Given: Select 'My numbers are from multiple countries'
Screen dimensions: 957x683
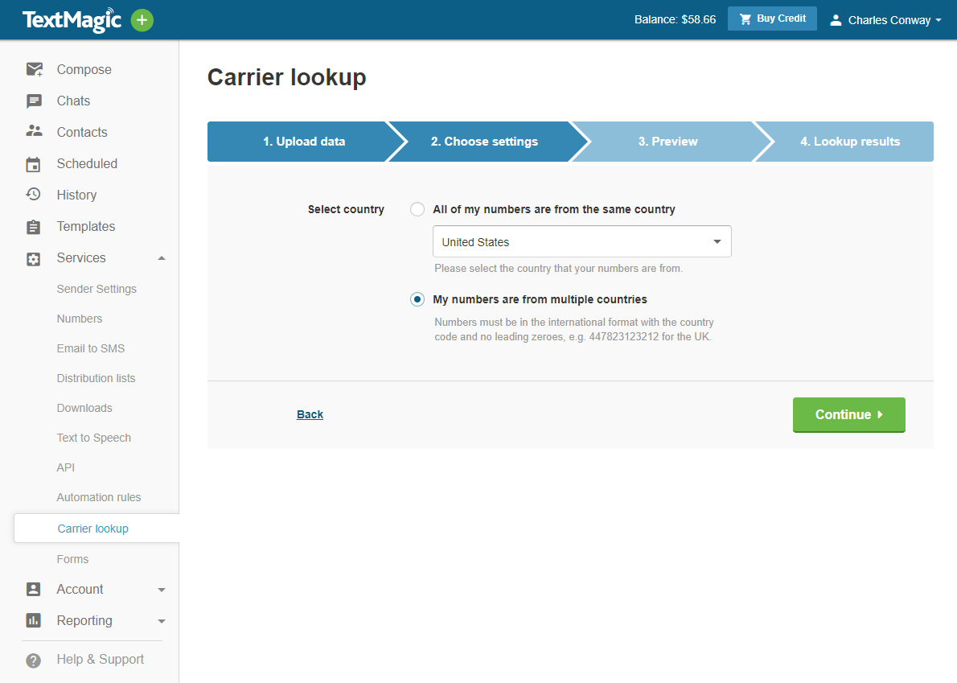Looking at the screenshot, I should pyautogui.click(x=417, y=299).
